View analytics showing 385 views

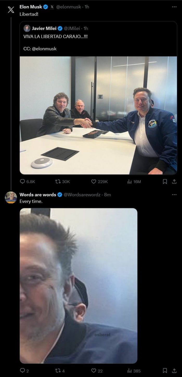(x=129, y=370)
